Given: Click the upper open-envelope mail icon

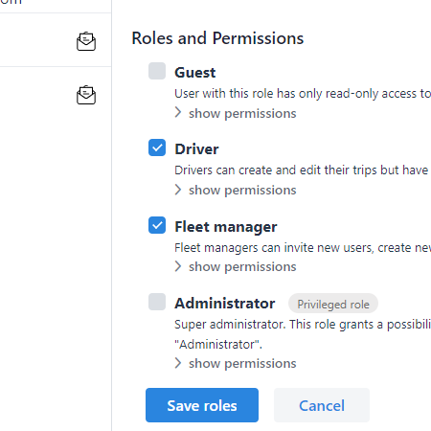Looking at the screenshot, I should click(86, 41).
